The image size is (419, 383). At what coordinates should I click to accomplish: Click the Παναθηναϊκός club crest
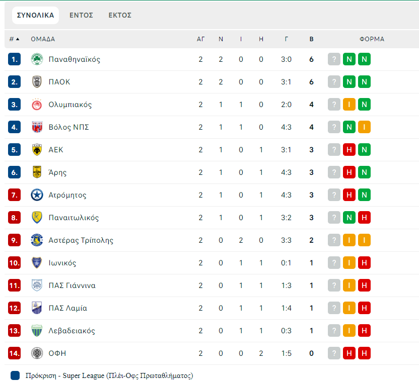37,59
